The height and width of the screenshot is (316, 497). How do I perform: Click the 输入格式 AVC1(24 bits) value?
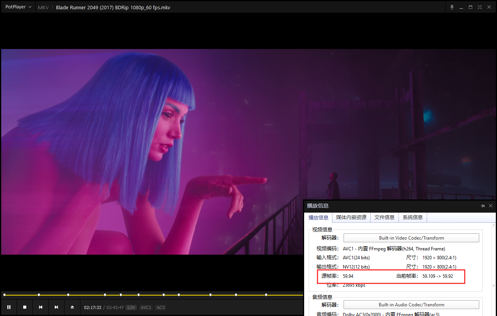point(356,258)
